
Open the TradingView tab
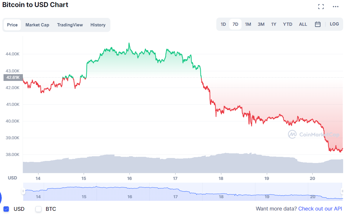pyautogui.click(x=70, y=25)
